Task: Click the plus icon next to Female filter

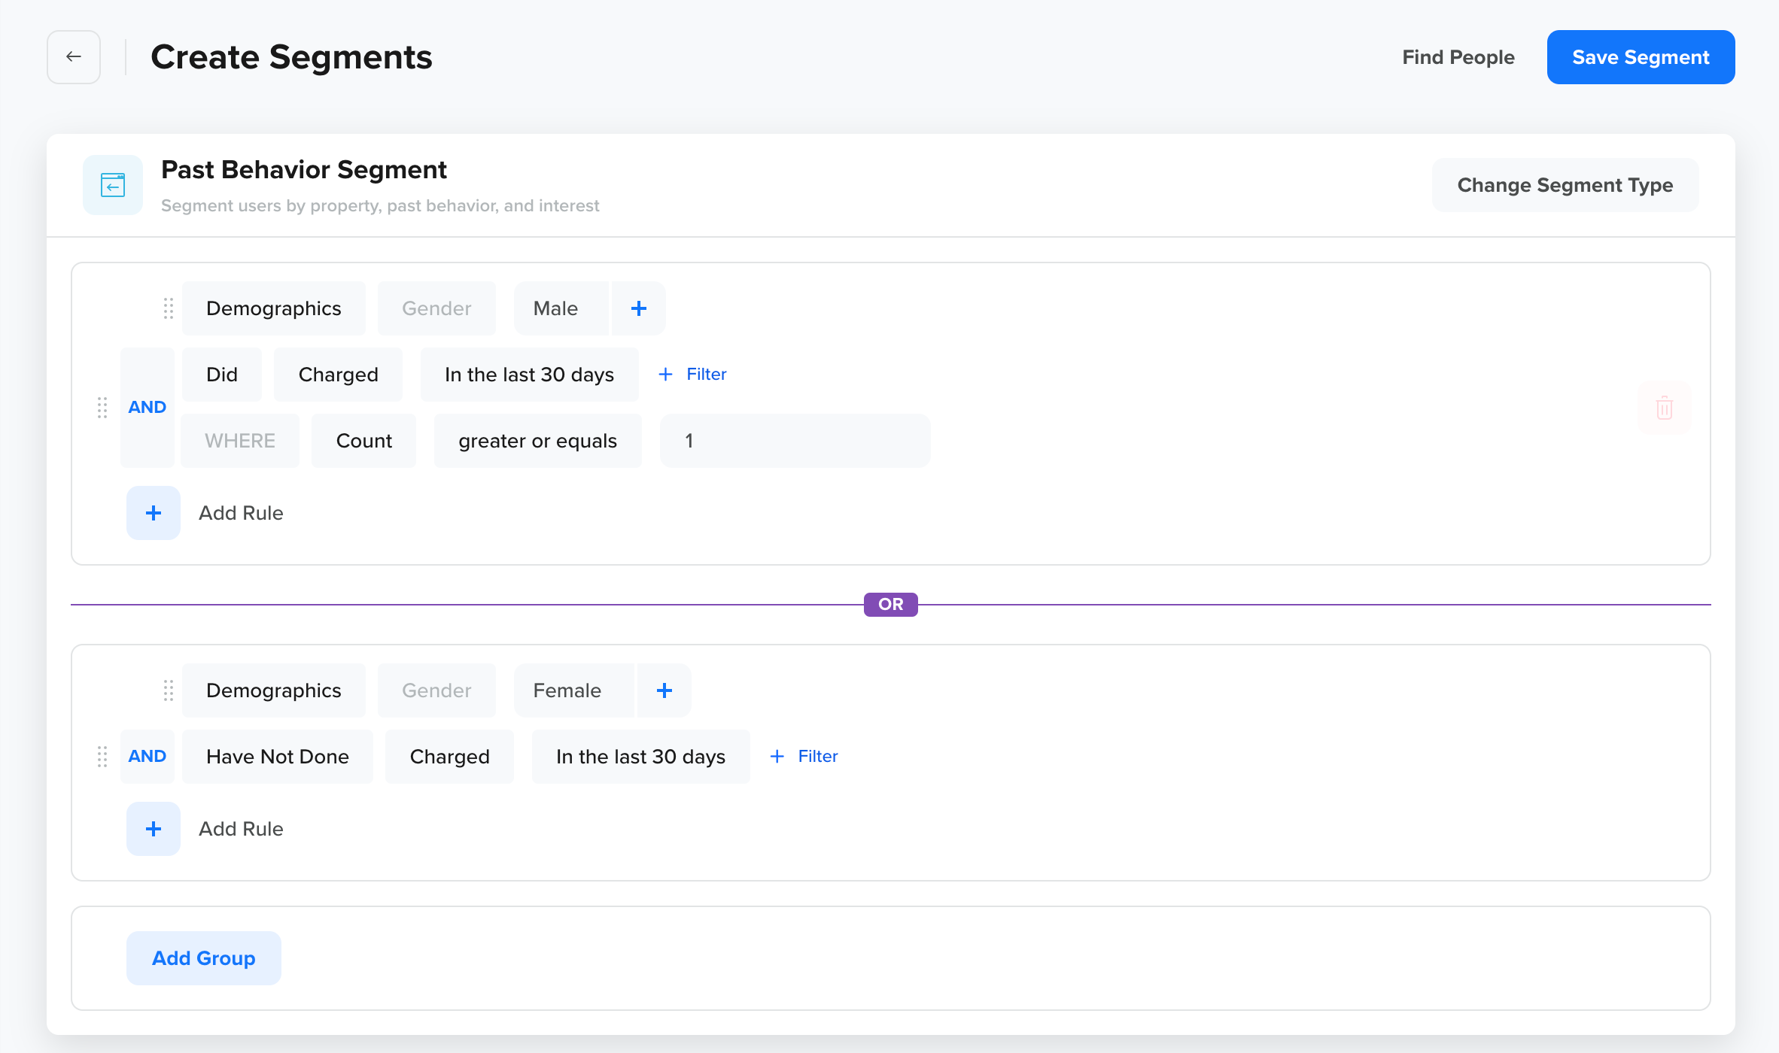Action: 664,690
